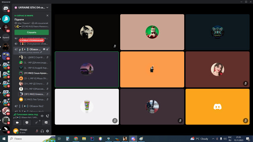253x142 pixels.
Task: Switch the РУС input language indicator
Action: [230, 138]
